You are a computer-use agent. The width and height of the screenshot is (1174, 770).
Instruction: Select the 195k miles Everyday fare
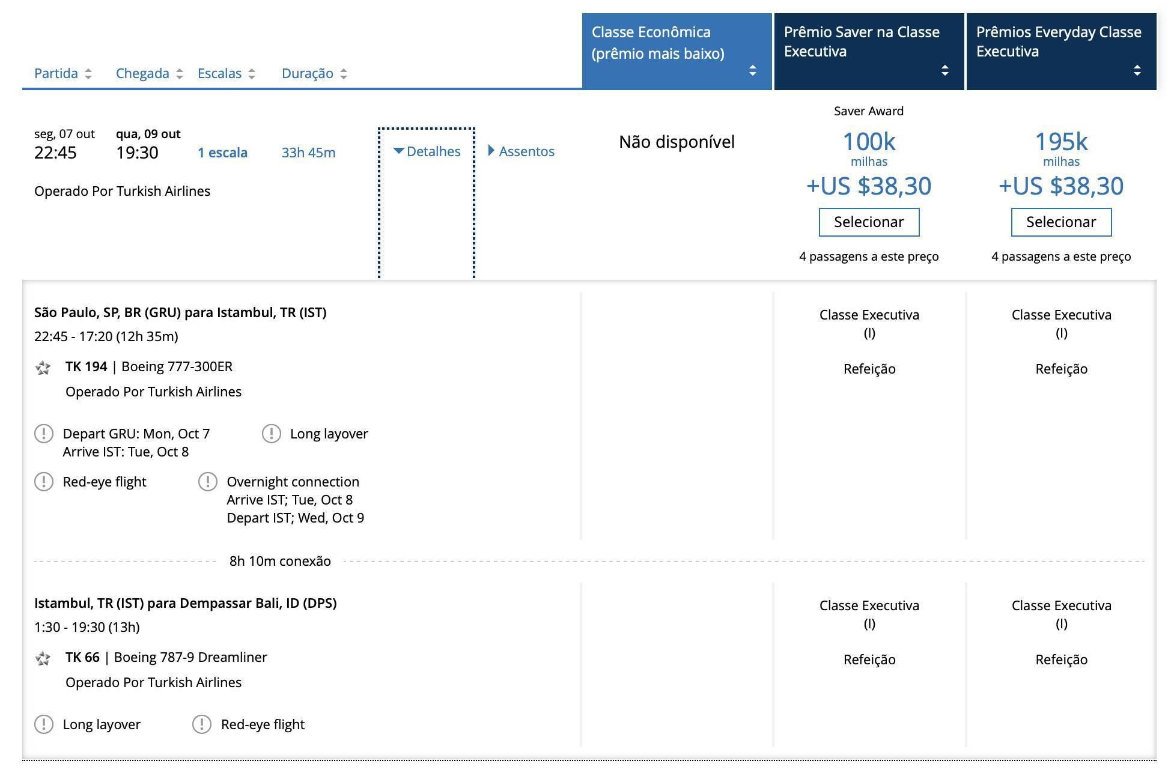pyautogui.click(x=1061, y=222)
